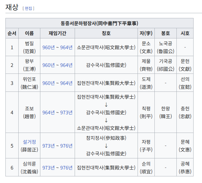Follow the 973년 link in the 설거정 row

[x=48, y=146]
